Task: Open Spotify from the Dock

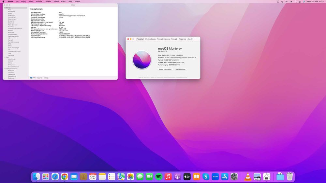Action: tap(159, 176)
